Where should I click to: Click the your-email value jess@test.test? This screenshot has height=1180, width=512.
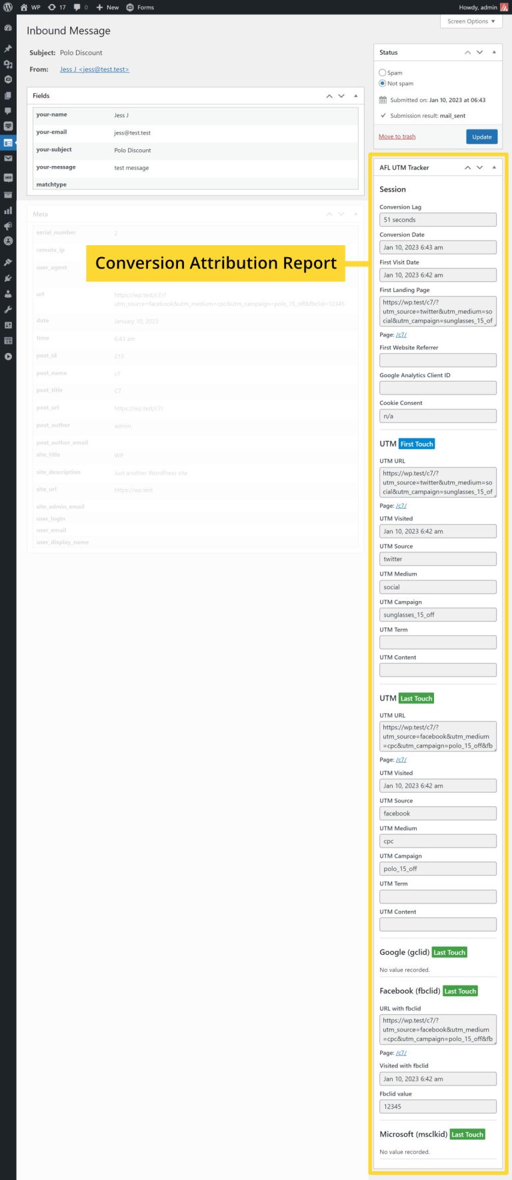[x=132, y=133]
